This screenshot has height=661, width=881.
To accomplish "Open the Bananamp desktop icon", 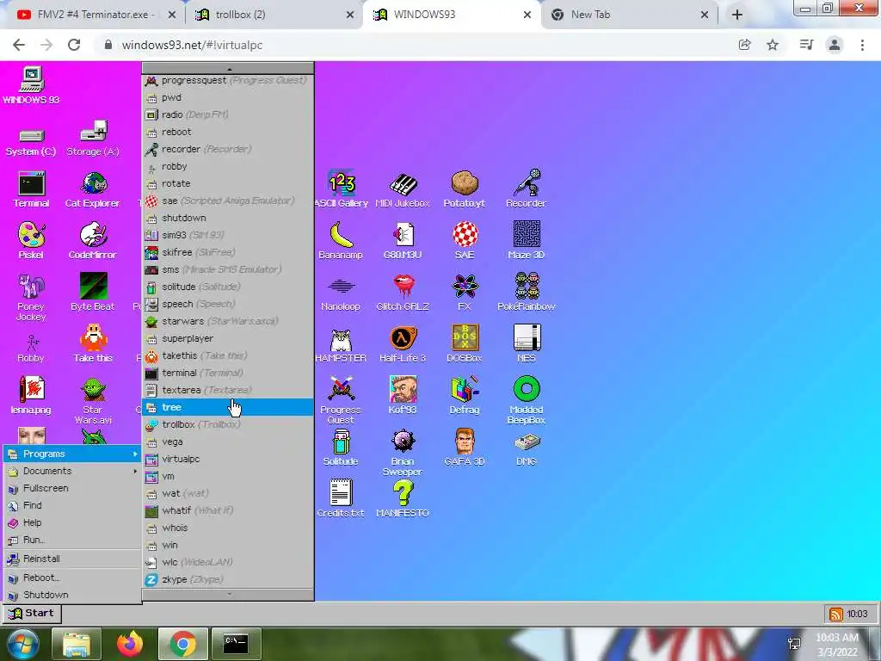I will click(341, 241).
